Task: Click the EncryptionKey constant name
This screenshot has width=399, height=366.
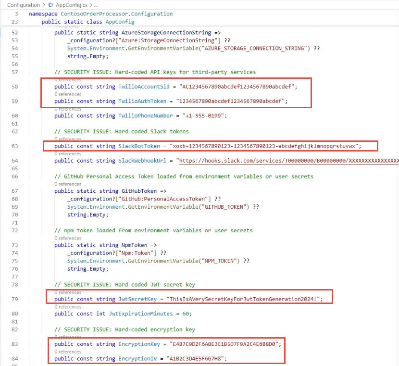Action: click(139, 344)
